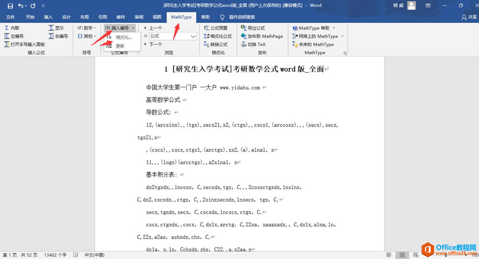Click 切换 TeX toggle button

pos(253,44)
